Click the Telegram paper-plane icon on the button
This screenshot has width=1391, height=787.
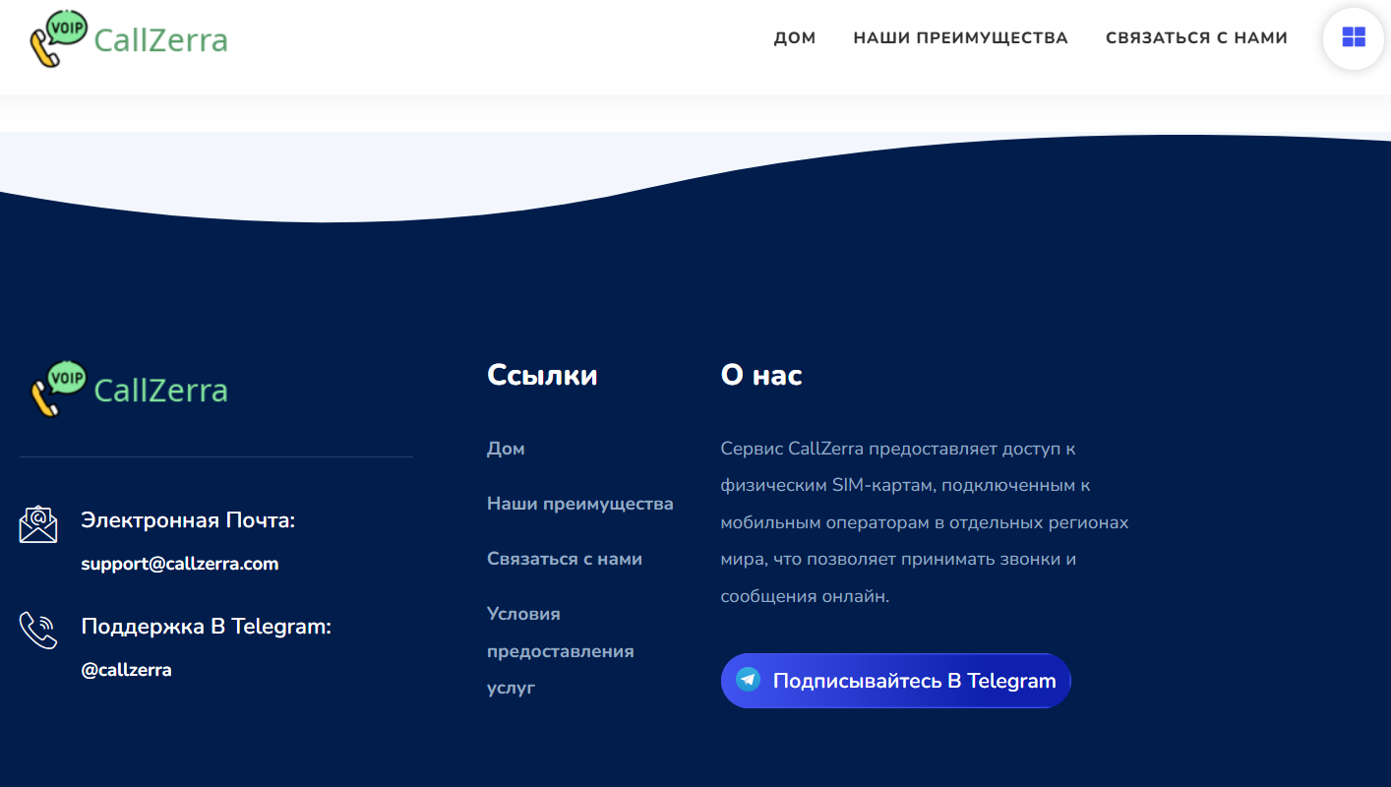pos(749,680)
